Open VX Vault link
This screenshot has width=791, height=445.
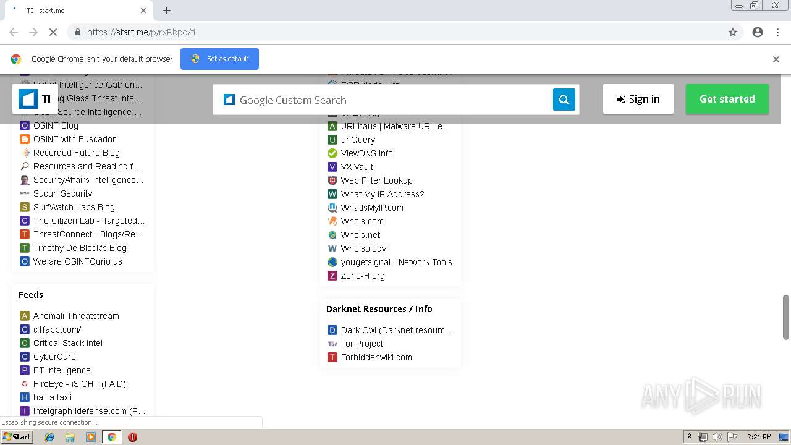click(357, 167)
